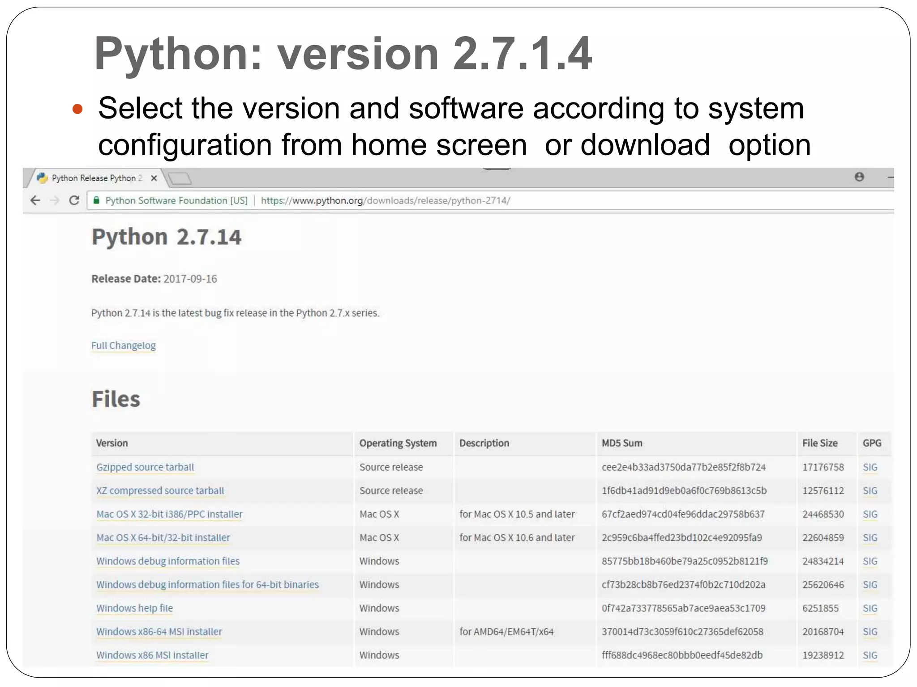Open SIG link for Windows x86 MSI installer
This screenshot has height=687, width=917.
870,655
